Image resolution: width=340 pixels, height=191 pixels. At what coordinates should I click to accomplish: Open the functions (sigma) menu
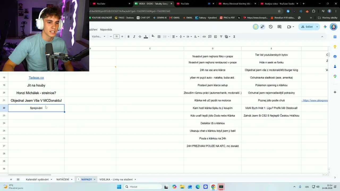tap(234, 37)
